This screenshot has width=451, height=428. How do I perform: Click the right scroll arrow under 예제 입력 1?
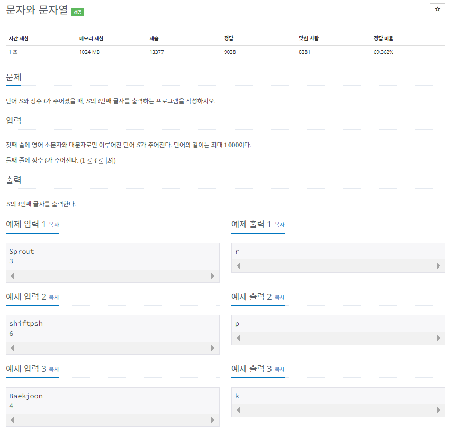(213, 276)
